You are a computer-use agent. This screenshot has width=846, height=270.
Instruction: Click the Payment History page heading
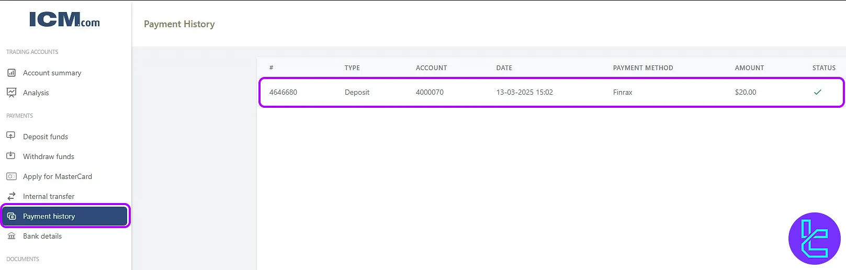coord(179,24)
